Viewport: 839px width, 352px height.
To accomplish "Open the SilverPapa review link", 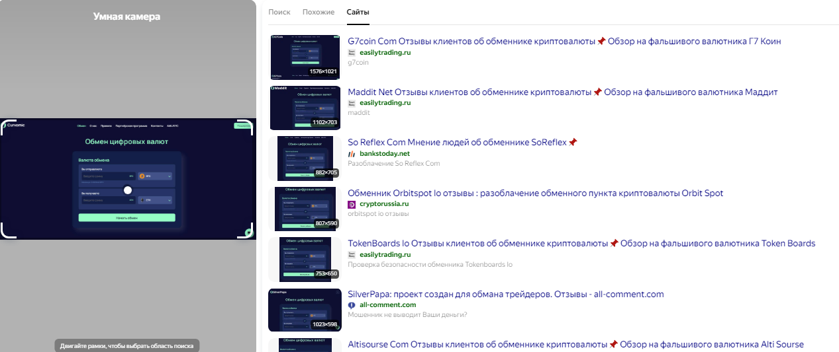I will click(506, 294).
